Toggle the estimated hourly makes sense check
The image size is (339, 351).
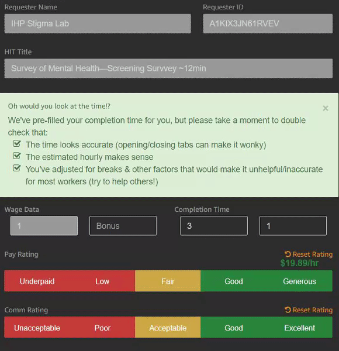coord(17,156)
